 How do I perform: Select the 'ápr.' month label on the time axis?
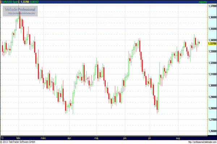(69, 138)
